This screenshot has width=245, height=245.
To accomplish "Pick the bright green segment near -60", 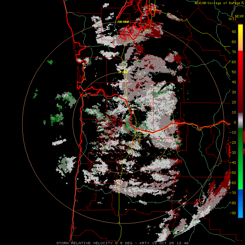I will tap(240, 183).
